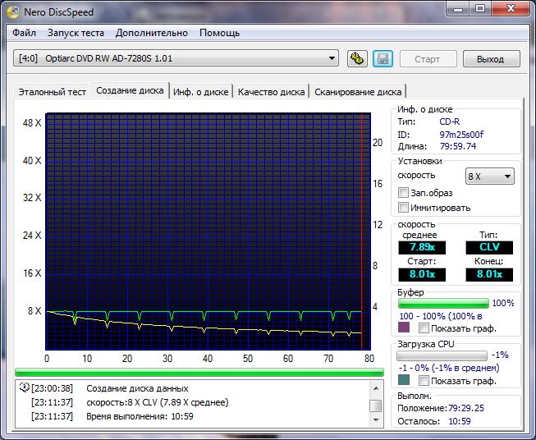The height and width of the screenshot is (440, 536).
Task: Toggle the Иммитировать checkbox
Action: (403, 208)
